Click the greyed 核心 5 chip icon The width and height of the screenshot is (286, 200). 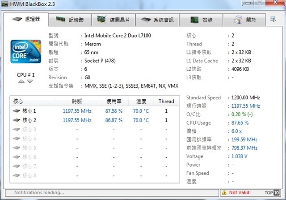pyautogui.click(x=17, y=147)
